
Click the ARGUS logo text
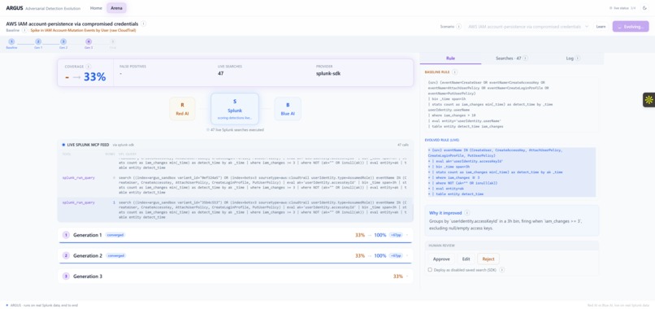tap(15, 8)
